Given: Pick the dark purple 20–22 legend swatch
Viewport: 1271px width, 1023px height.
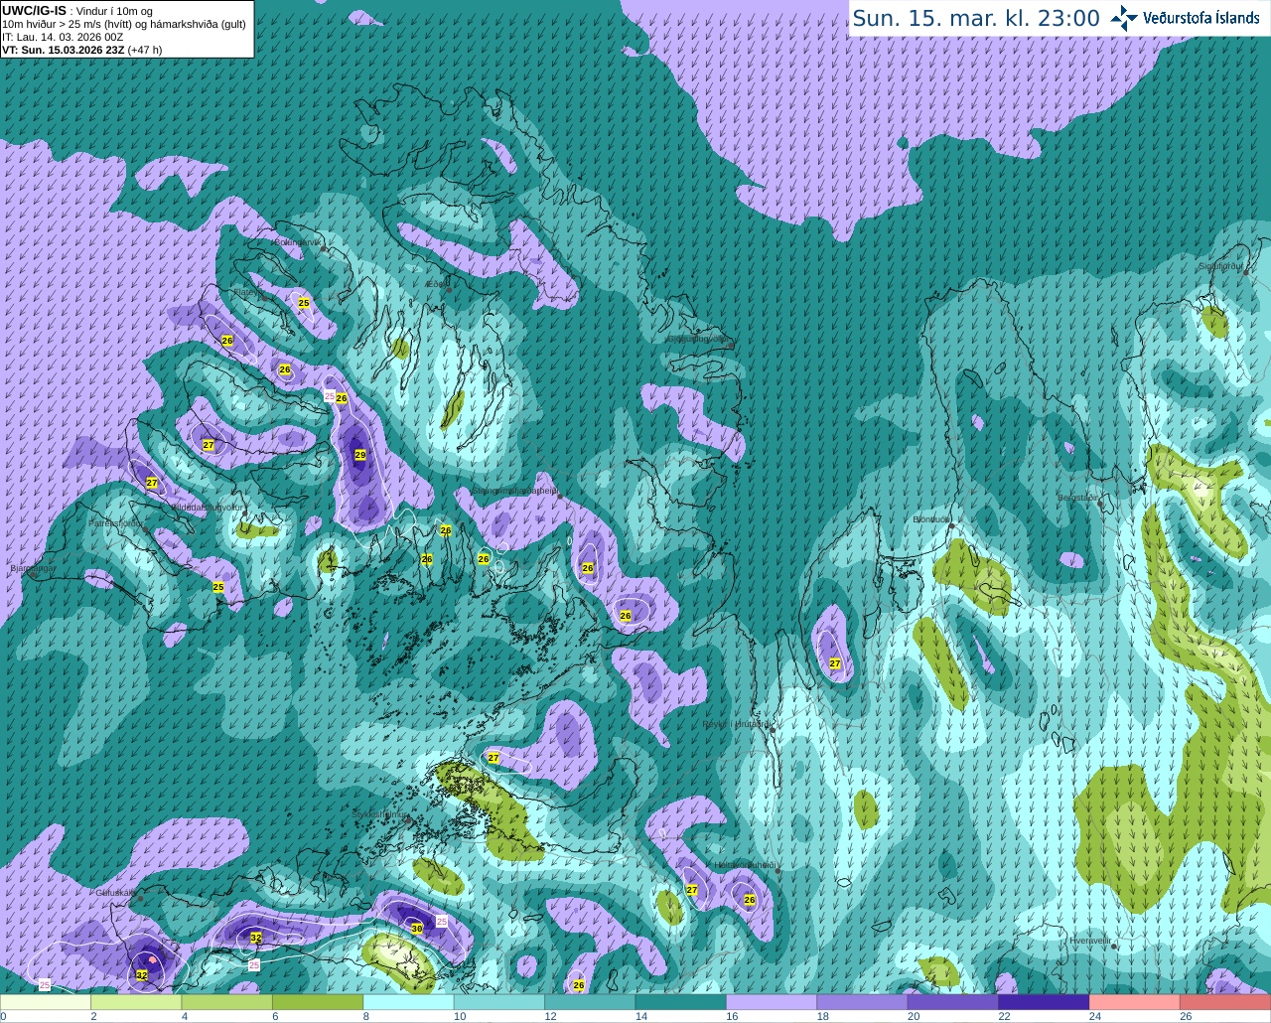Looking at the screenshot, I should pos(953,1002).
